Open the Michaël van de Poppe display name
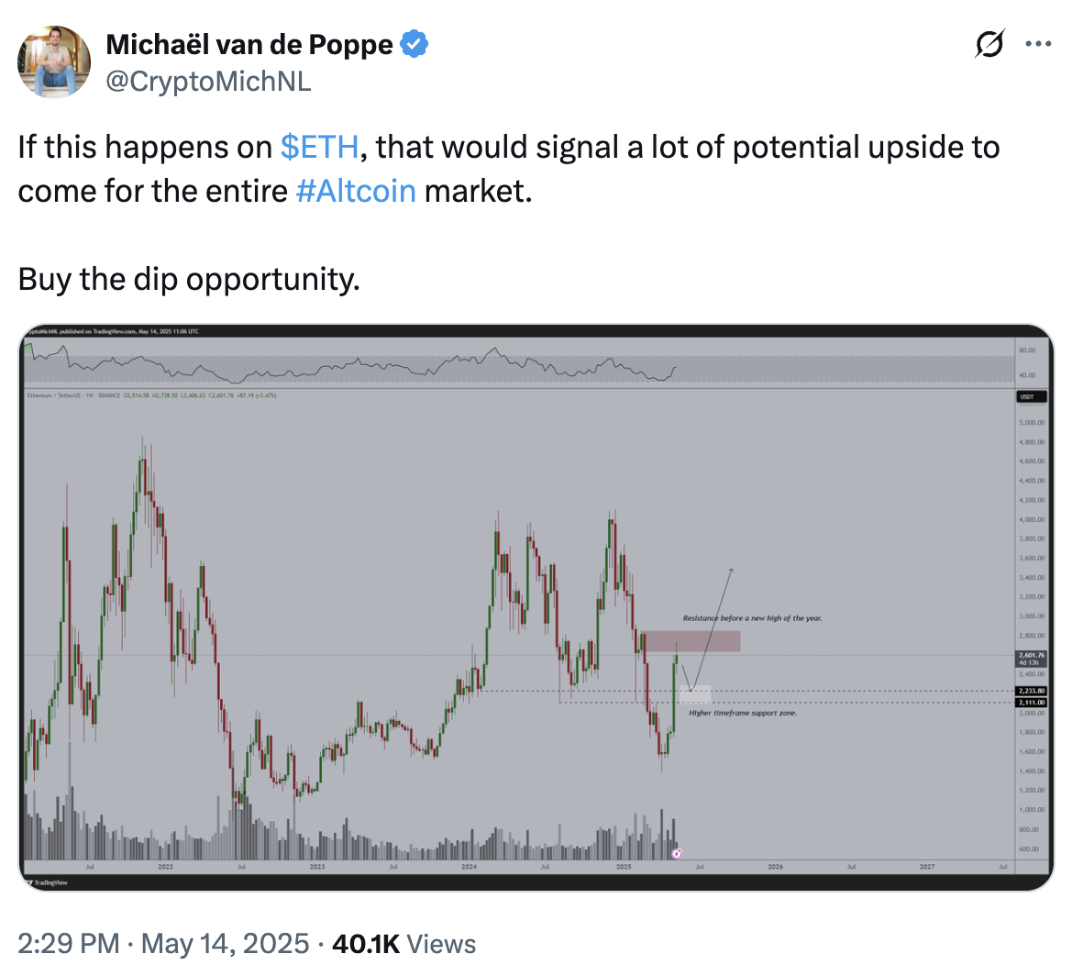The image size is (1083, 976). click(249, 44)
